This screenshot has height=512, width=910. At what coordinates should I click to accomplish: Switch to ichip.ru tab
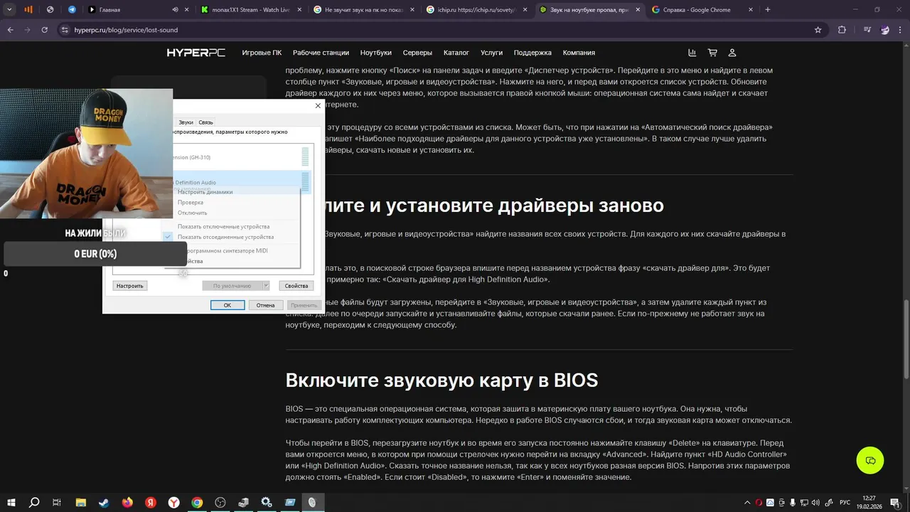(478, 10)
